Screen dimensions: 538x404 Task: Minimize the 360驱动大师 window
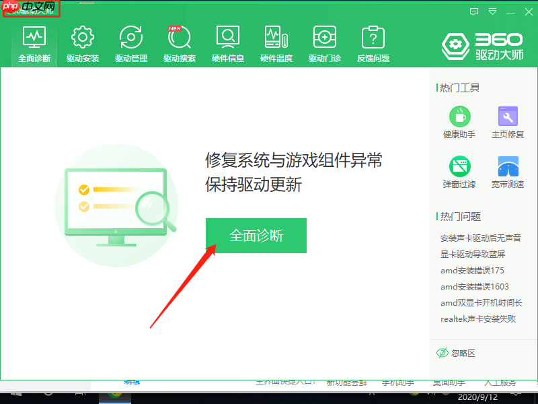point(510,12)
